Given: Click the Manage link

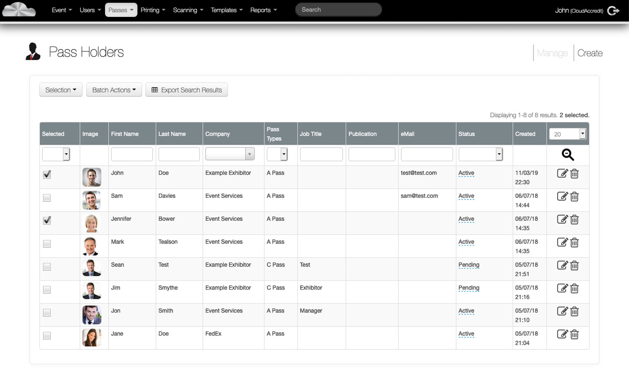Looking at the screenshot, I should pyautogui.click(x=552, y=53).
